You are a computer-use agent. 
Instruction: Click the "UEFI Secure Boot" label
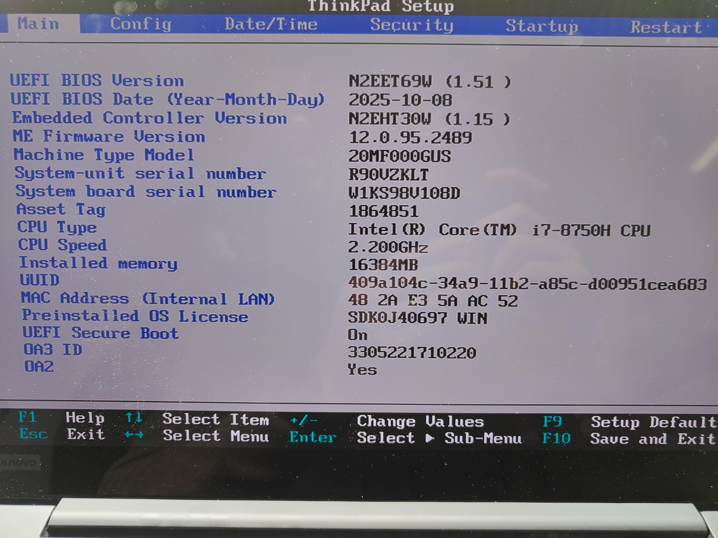tap(101, 333)
